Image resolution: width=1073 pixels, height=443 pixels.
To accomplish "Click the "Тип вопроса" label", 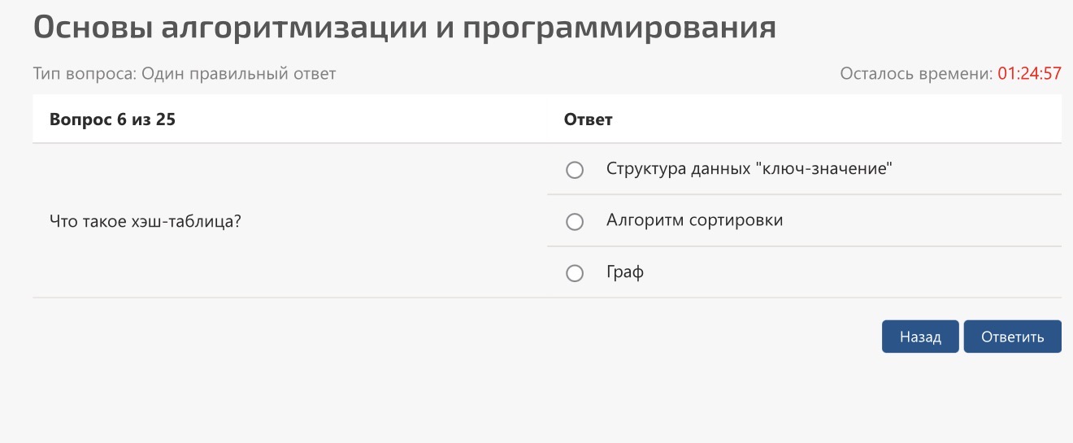I will (x=84, y=74).
